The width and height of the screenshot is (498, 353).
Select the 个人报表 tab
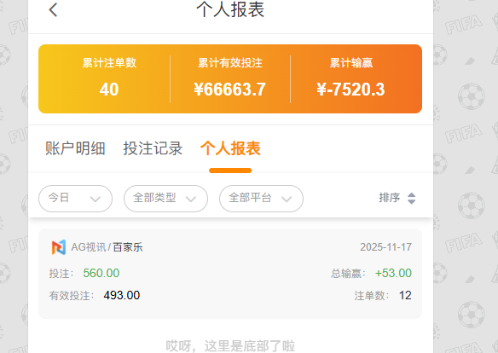click(230, 148)
